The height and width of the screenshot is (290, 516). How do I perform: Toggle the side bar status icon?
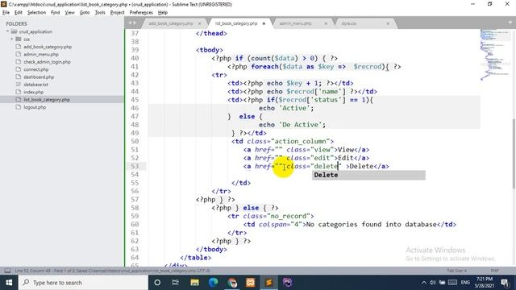7,271
